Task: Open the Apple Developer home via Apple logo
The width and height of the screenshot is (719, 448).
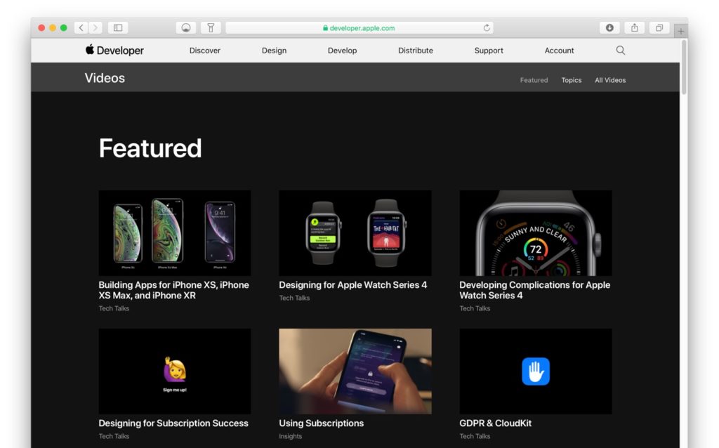Action: pyautogui.click(x=88, y=50)
